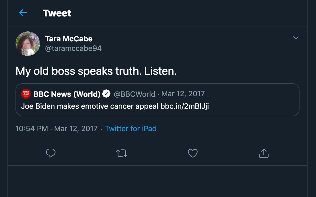Retweet this tweet
The height and width of the screenshot is (197, 316).
pyautogui.click(x=122, y=153)
